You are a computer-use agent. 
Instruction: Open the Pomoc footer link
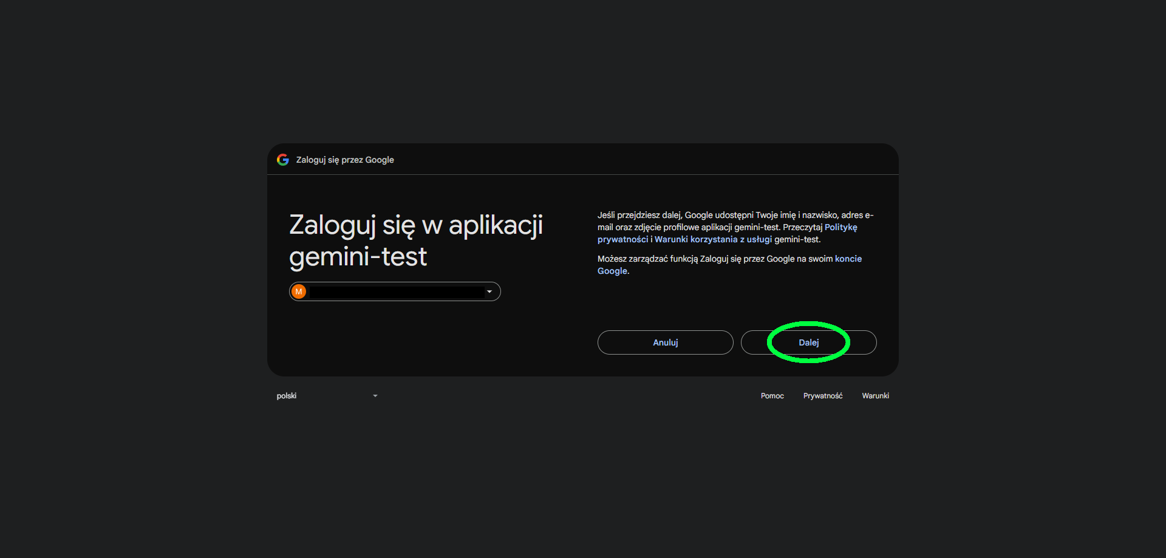click(772, 396)
